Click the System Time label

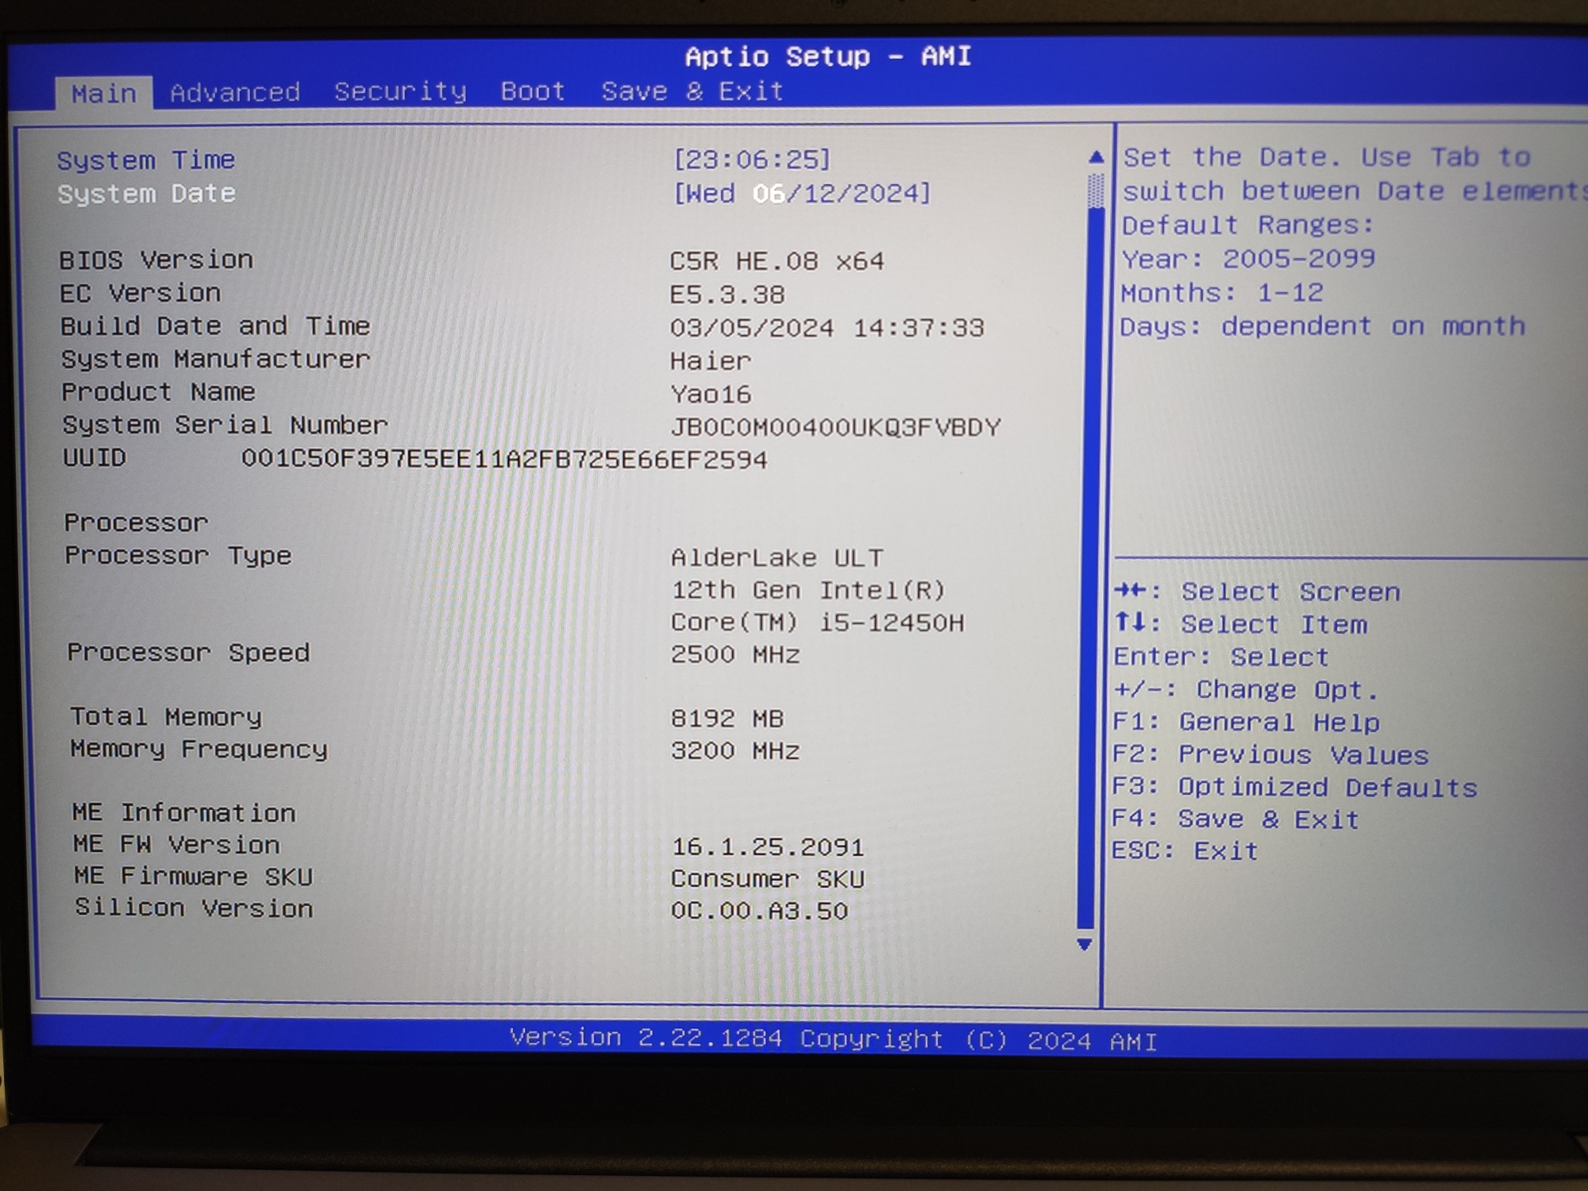click(x=146, y=160)
